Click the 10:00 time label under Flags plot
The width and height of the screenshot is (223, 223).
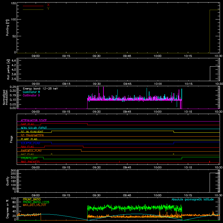point(157,168)
